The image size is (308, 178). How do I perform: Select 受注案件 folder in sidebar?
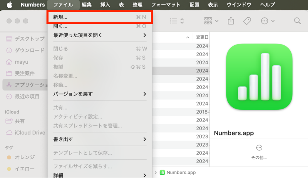pos(25,73)
